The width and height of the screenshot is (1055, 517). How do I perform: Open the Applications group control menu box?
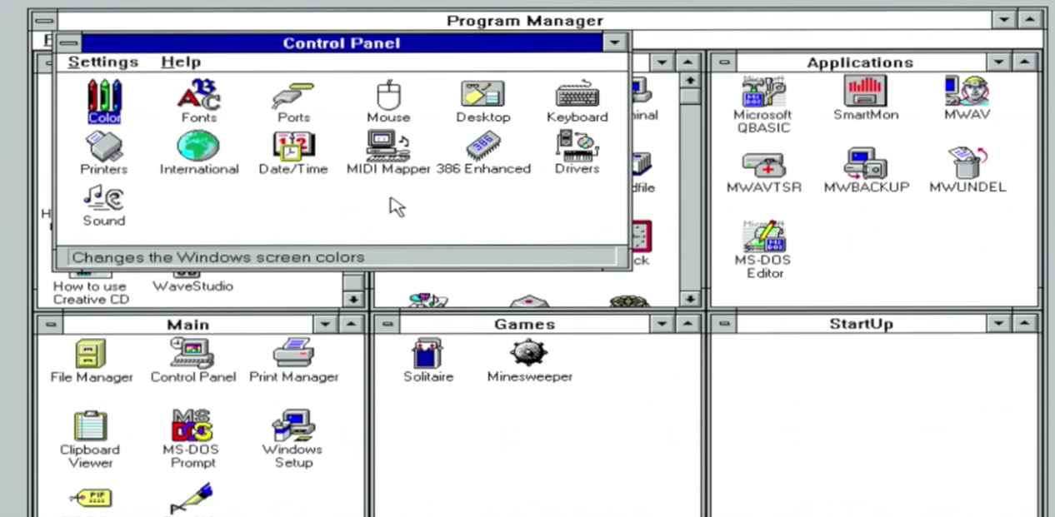click(724, 62)
